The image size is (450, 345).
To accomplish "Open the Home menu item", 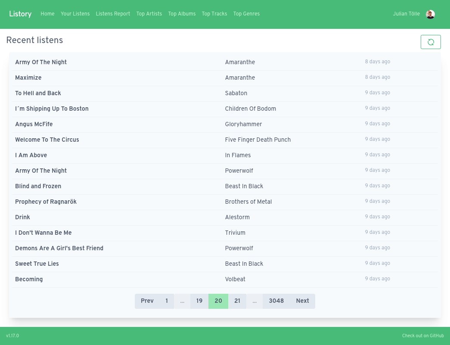I will (x=47, y=14).
